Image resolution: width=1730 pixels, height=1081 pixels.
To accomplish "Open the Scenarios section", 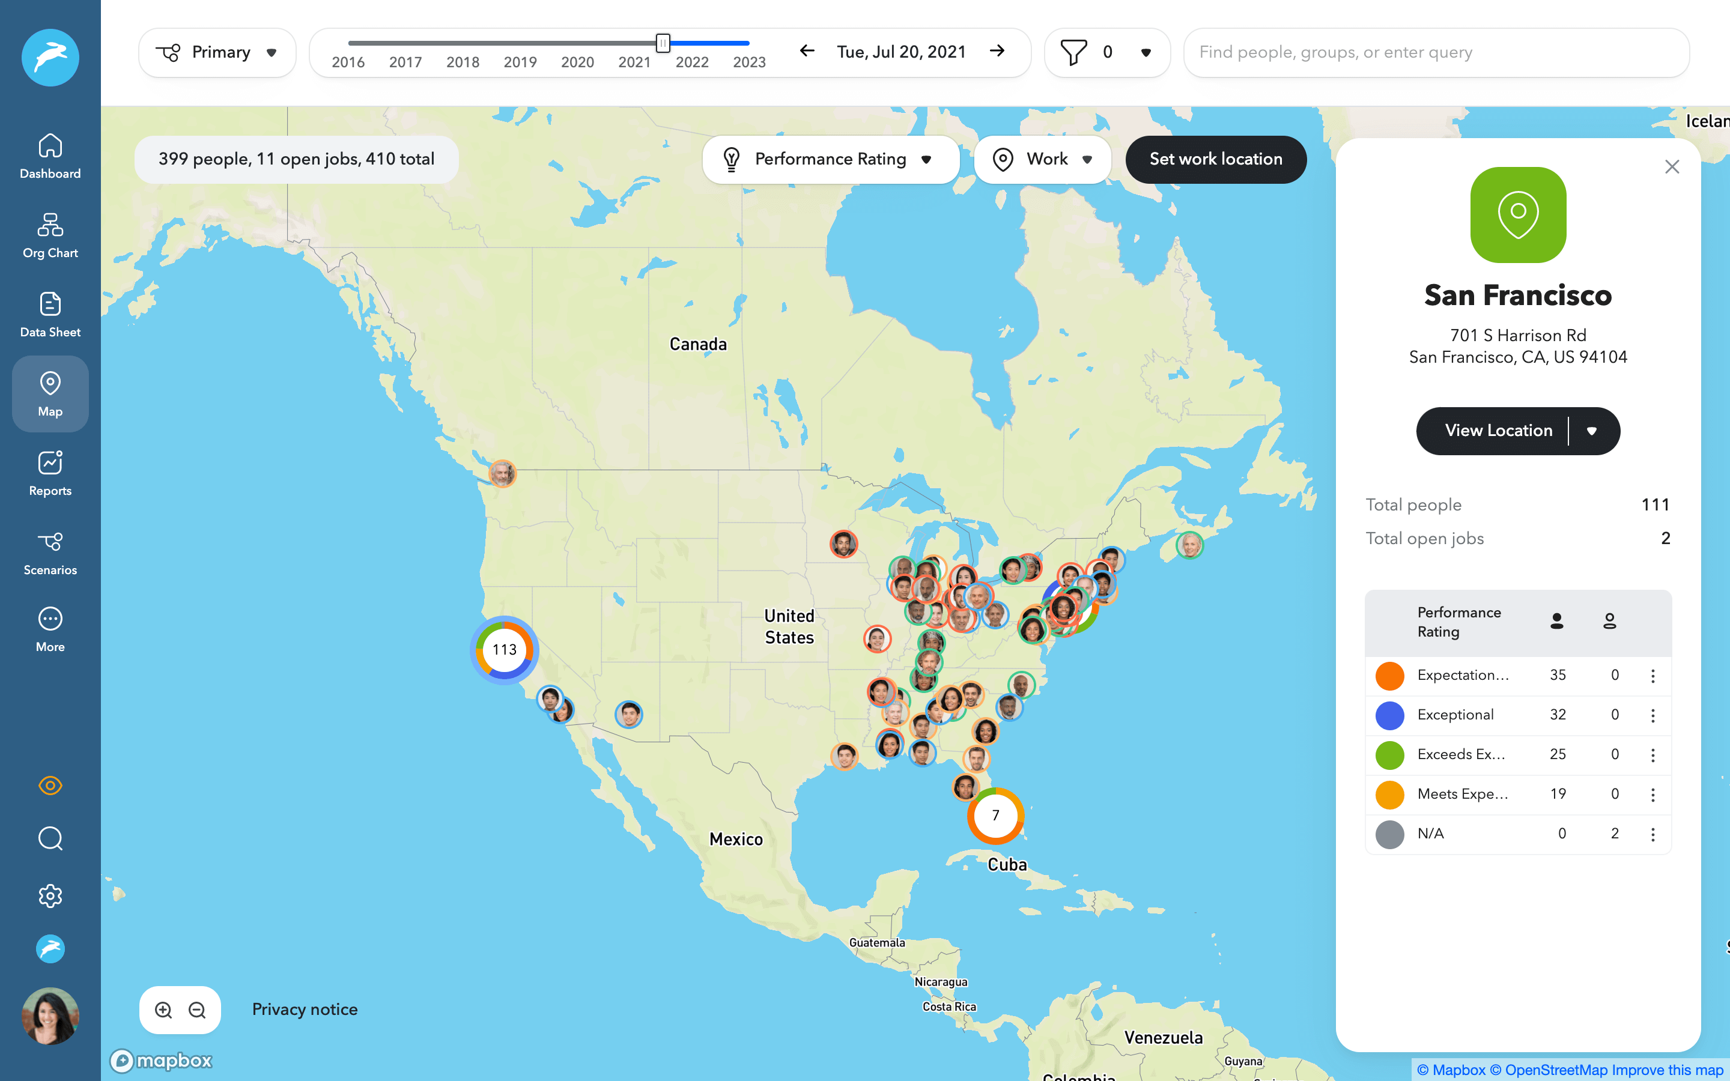I will pyautogui.click(x=50, y=553).
